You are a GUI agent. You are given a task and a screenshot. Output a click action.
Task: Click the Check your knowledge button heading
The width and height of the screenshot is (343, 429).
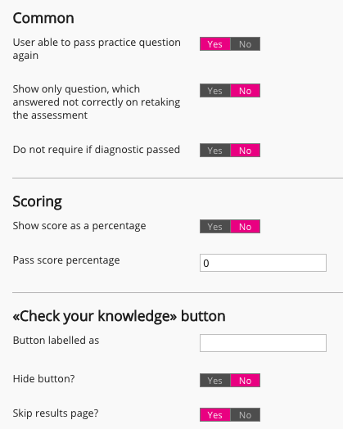tap(119, 316)
